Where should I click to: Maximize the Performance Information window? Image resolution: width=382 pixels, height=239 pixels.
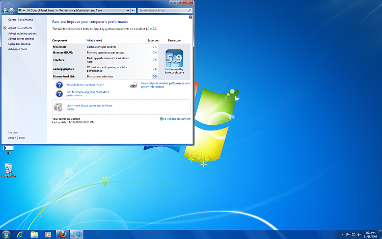pyautogui.click(x=179, y=2)
